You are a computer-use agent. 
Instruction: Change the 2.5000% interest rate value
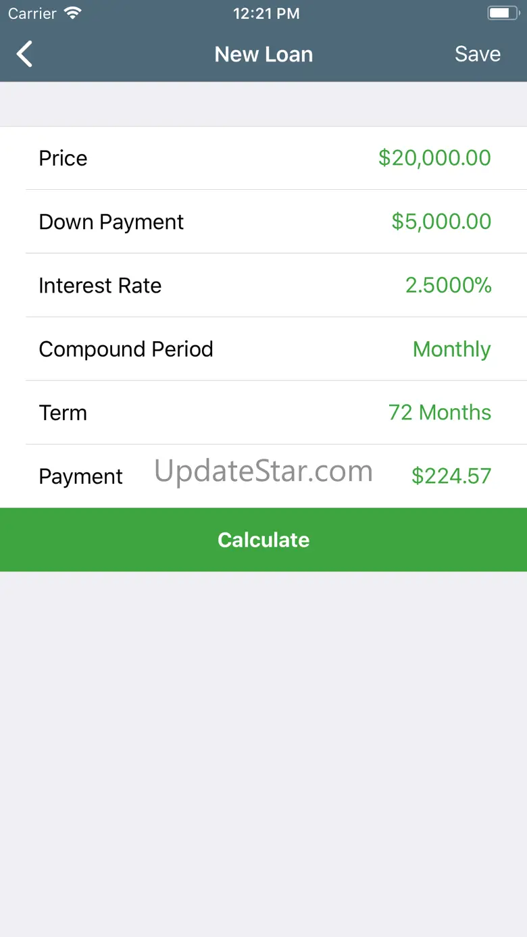point(448,285)
